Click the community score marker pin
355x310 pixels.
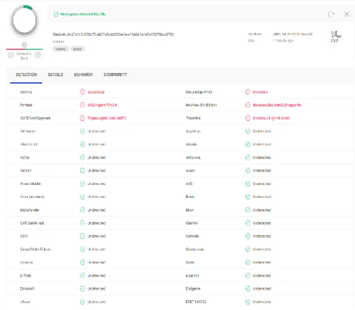pyautogui.click(x=24, y=45)
